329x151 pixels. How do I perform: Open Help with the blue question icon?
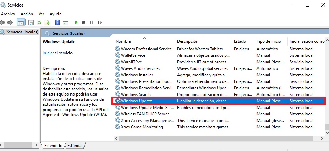click(57, 22)
